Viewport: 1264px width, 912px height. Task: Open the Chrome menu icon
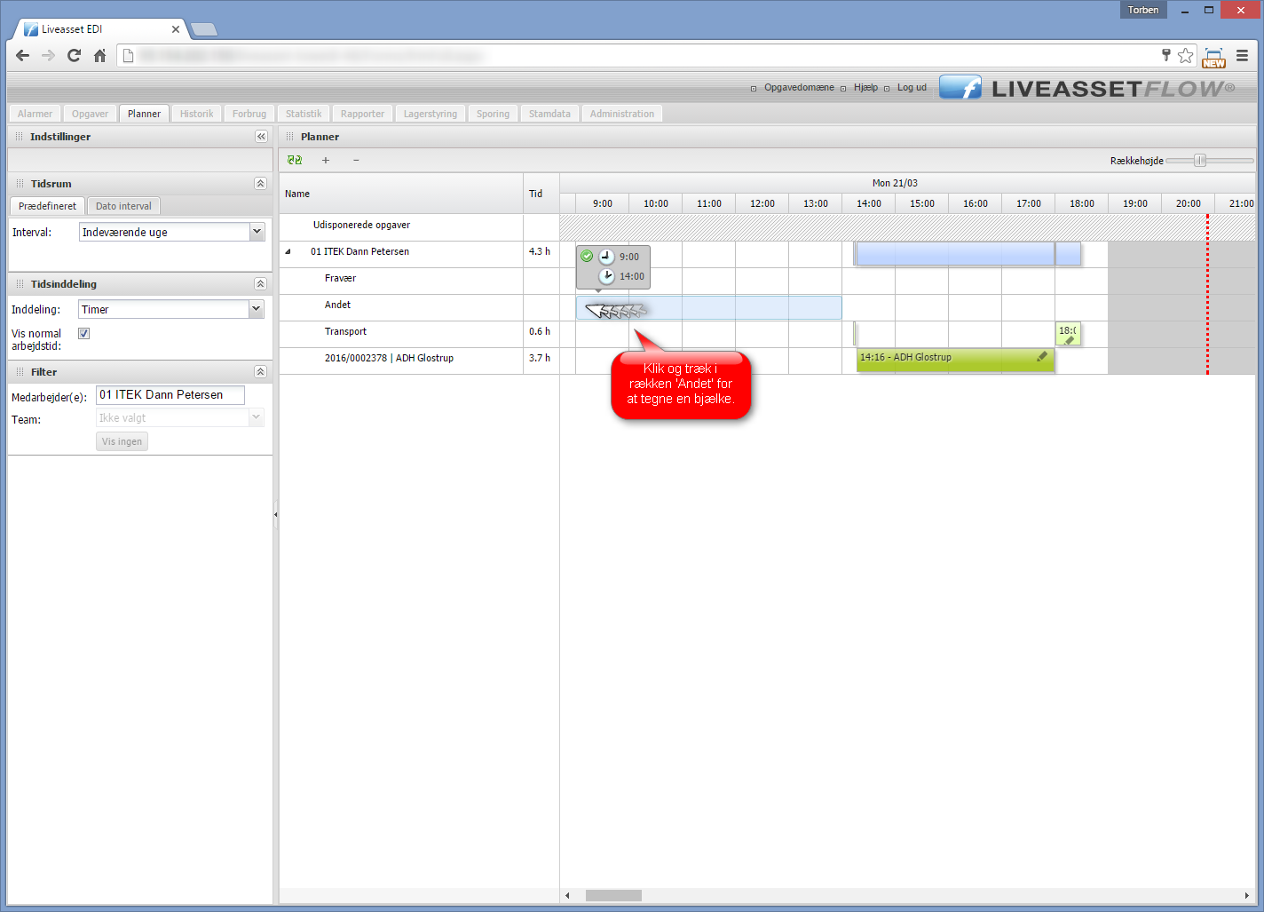pyautogui.click(x=1242, y=56)
